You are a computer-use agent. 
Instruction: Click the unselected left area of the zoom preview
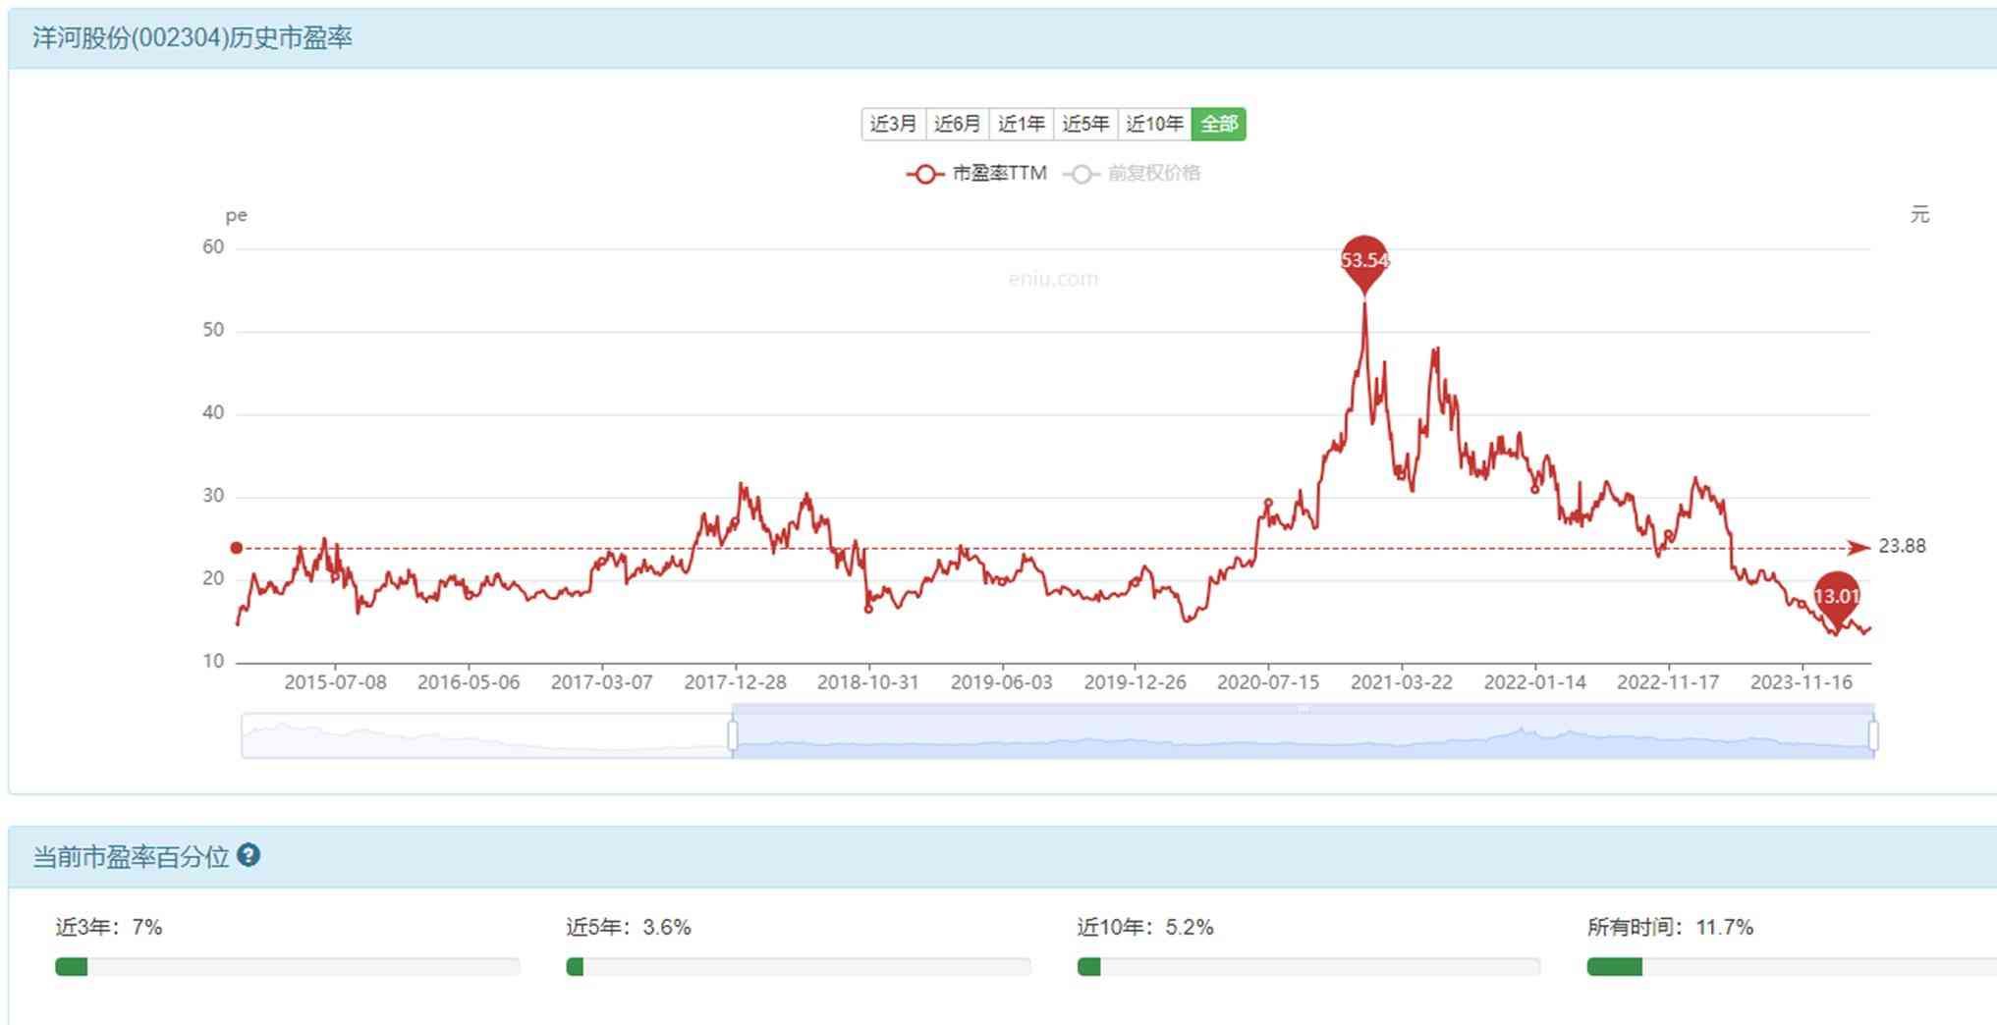click(486, 735)
